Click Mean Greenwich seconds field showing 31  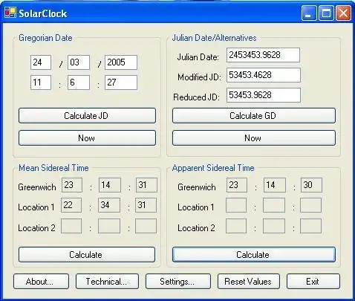click(146, 185)
